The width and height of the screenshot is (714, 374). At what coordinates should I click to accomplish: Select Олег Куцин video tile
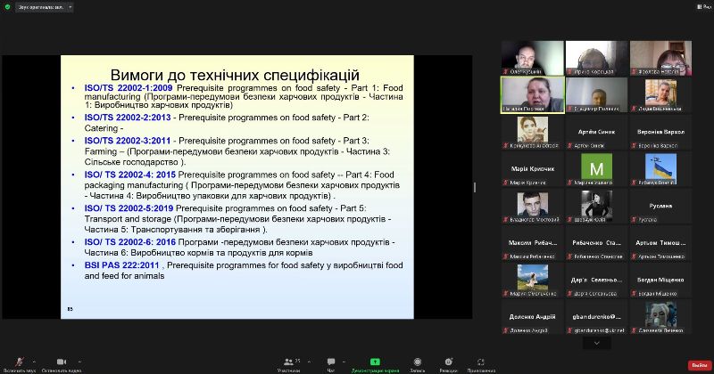[x=532, y=58]
